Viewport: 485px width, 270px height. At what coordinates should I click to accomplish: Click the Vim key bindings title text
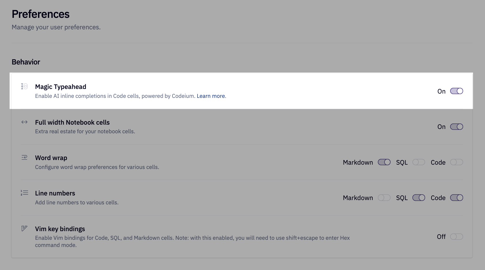pyautogui.click(x=60, y=229)
